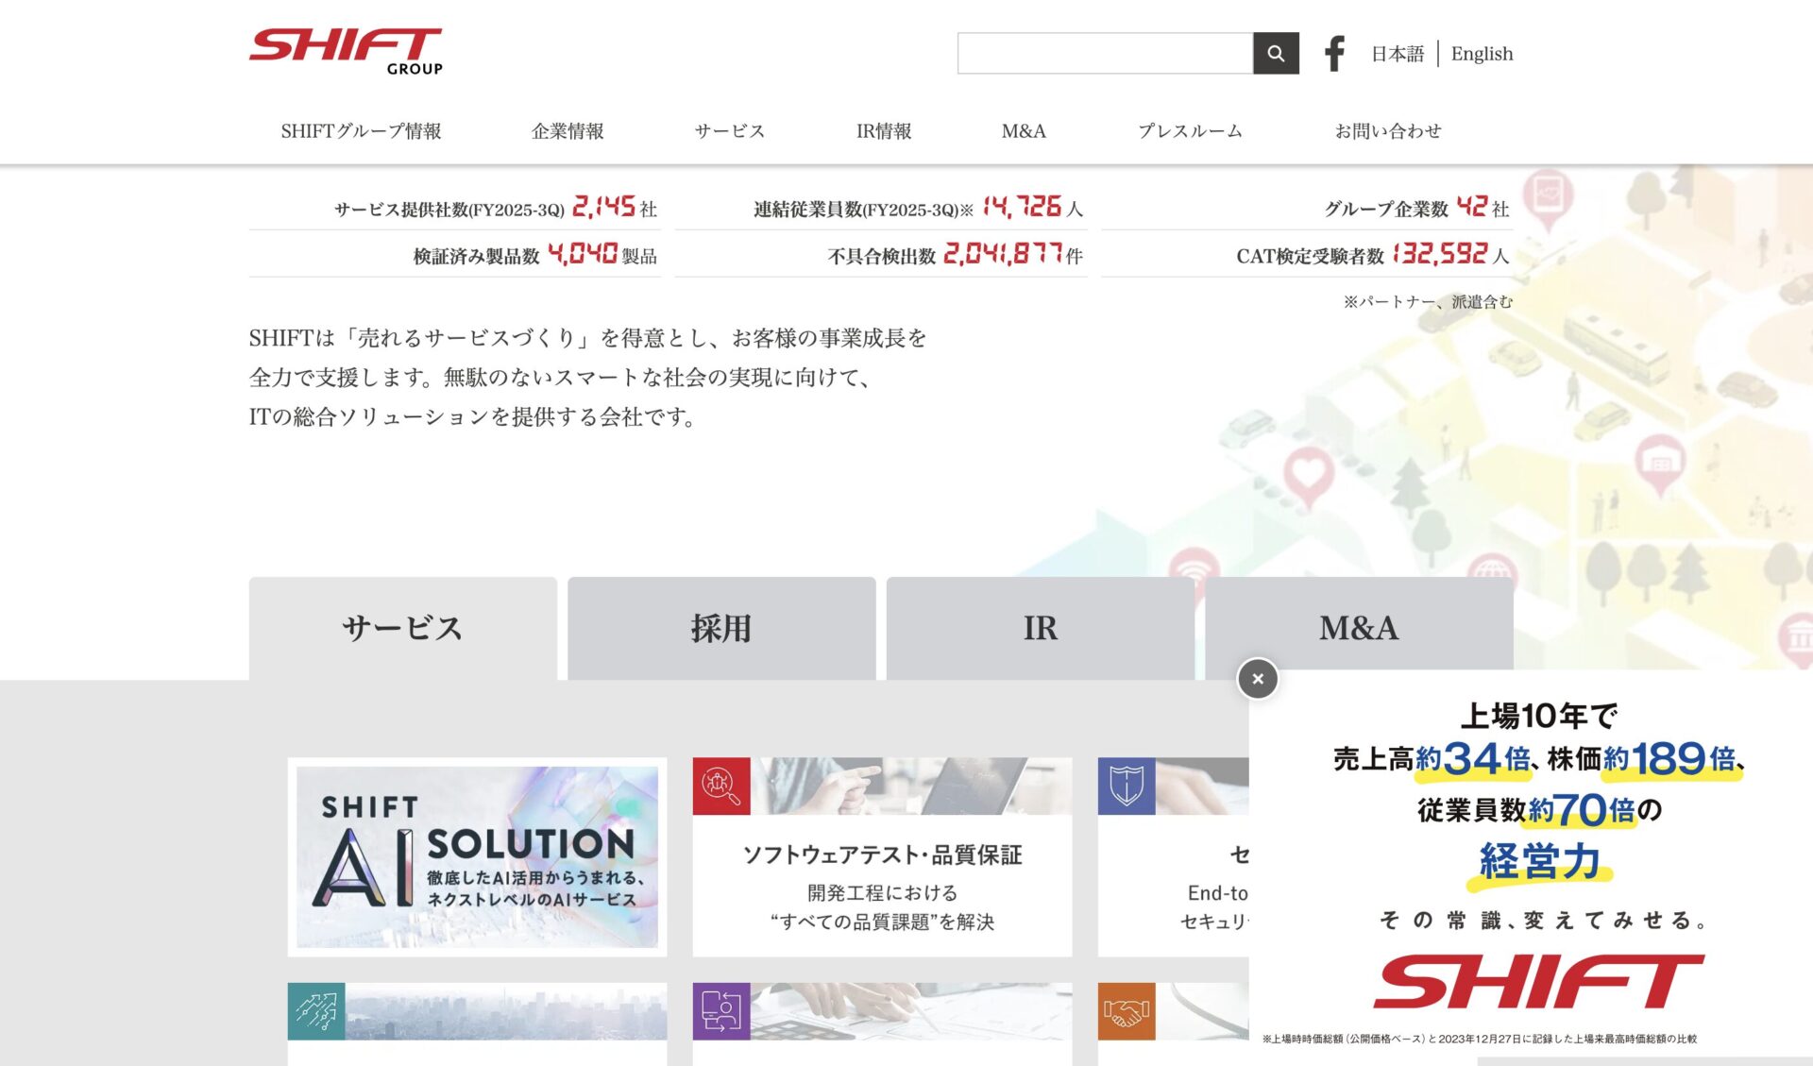Open 企業情報 menu
Viewport: 1813px width, 1066px height.
tap(568, 131)
